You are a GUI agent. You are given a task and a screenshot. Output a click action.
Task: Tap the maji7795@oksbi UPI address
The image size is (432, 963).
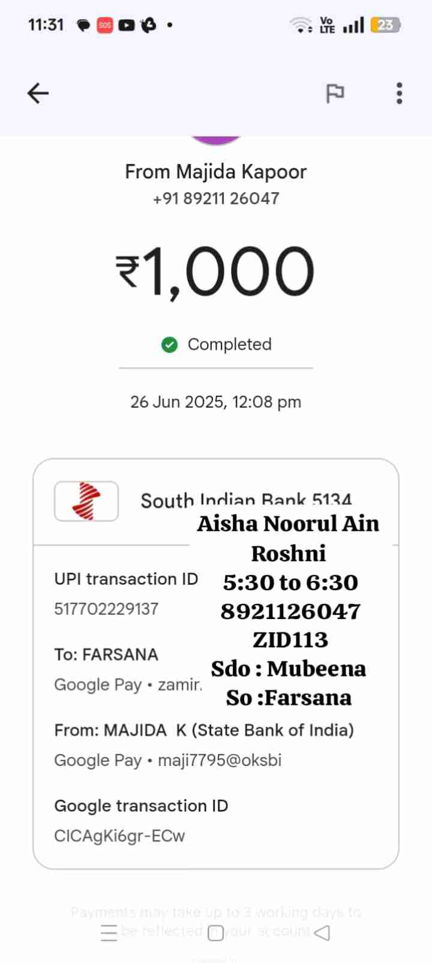220,760
